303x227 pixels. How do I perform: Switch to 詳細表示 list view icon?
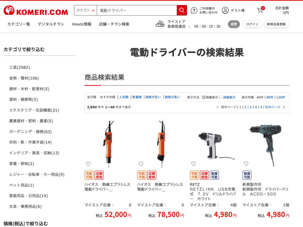click(x=221, y=97)
